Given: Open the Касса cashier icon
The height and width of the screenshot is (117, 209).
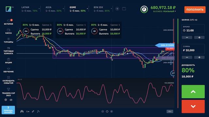Looking at the screenshot, I should (8, 30).
